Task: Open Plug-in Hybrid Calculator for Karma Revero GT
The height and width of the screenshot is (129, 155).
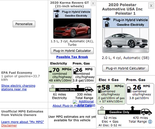Action: [x=72, y=51]
